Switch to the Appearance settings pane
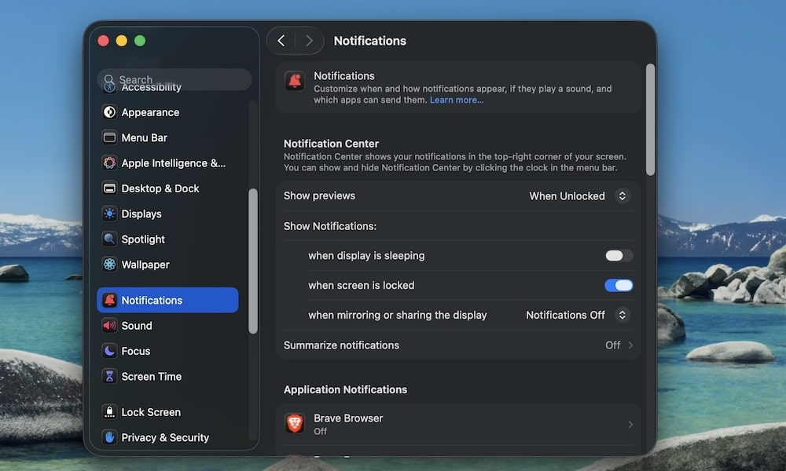Screen dimensions: 786x471 tap(109, 112)
